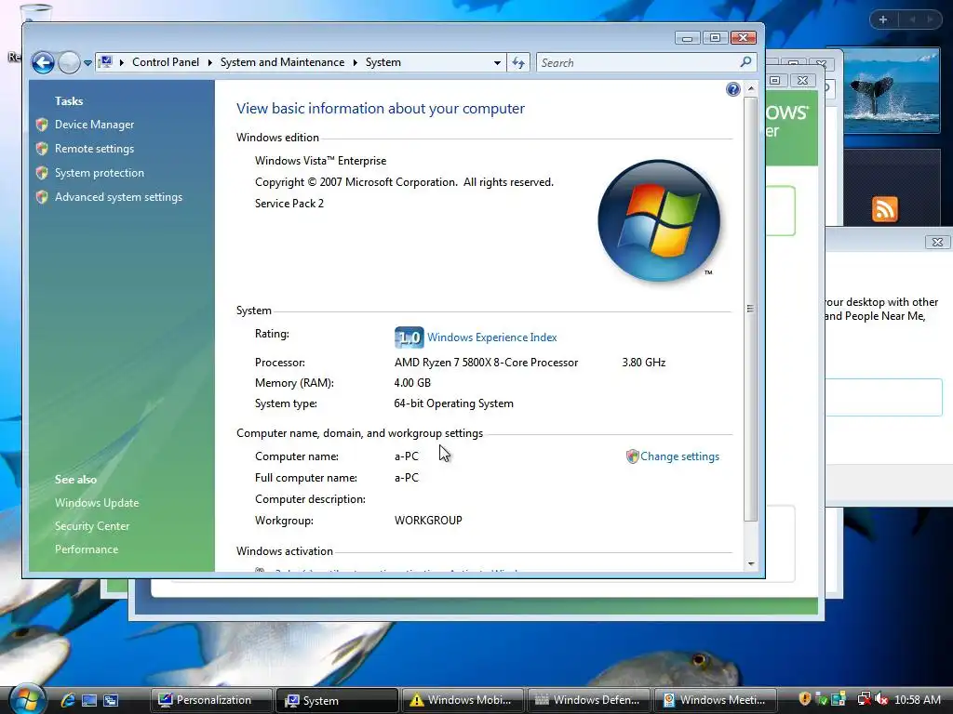Click the shield icon beside System protection
953x714 pixels.
click(42, 173)
